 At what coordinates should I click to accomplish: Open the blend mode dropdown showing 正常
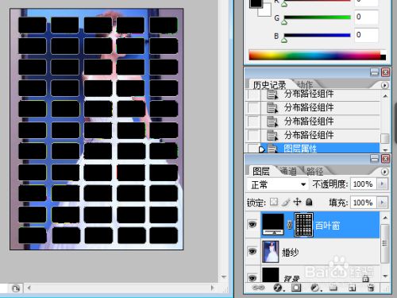(278, 184)
